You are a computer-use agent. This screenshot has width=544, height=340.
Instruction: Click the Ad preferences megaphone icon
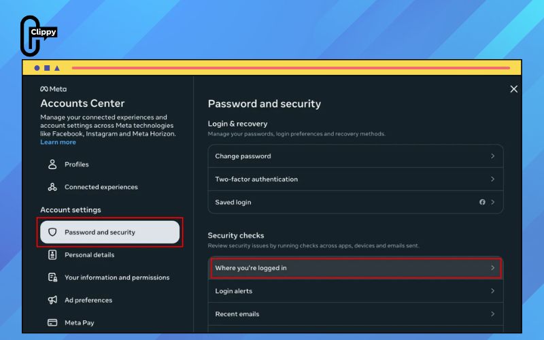(52, 300)
